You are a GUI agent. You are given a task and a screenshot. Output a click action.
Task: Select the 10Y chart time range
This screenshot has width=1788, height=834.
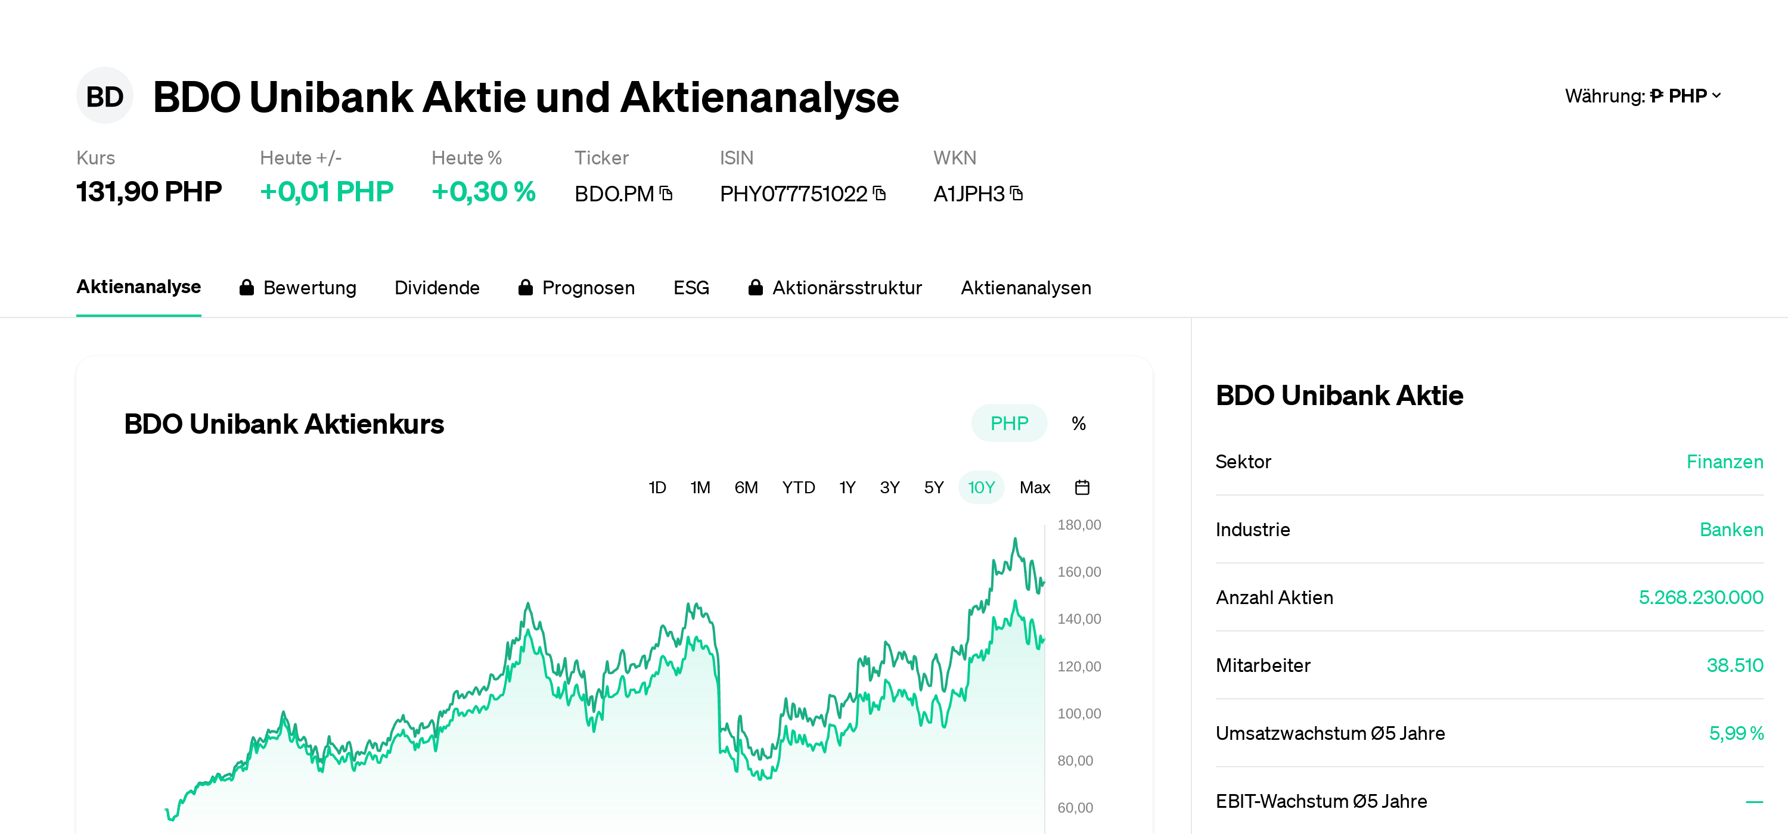(x=981, y=487)
